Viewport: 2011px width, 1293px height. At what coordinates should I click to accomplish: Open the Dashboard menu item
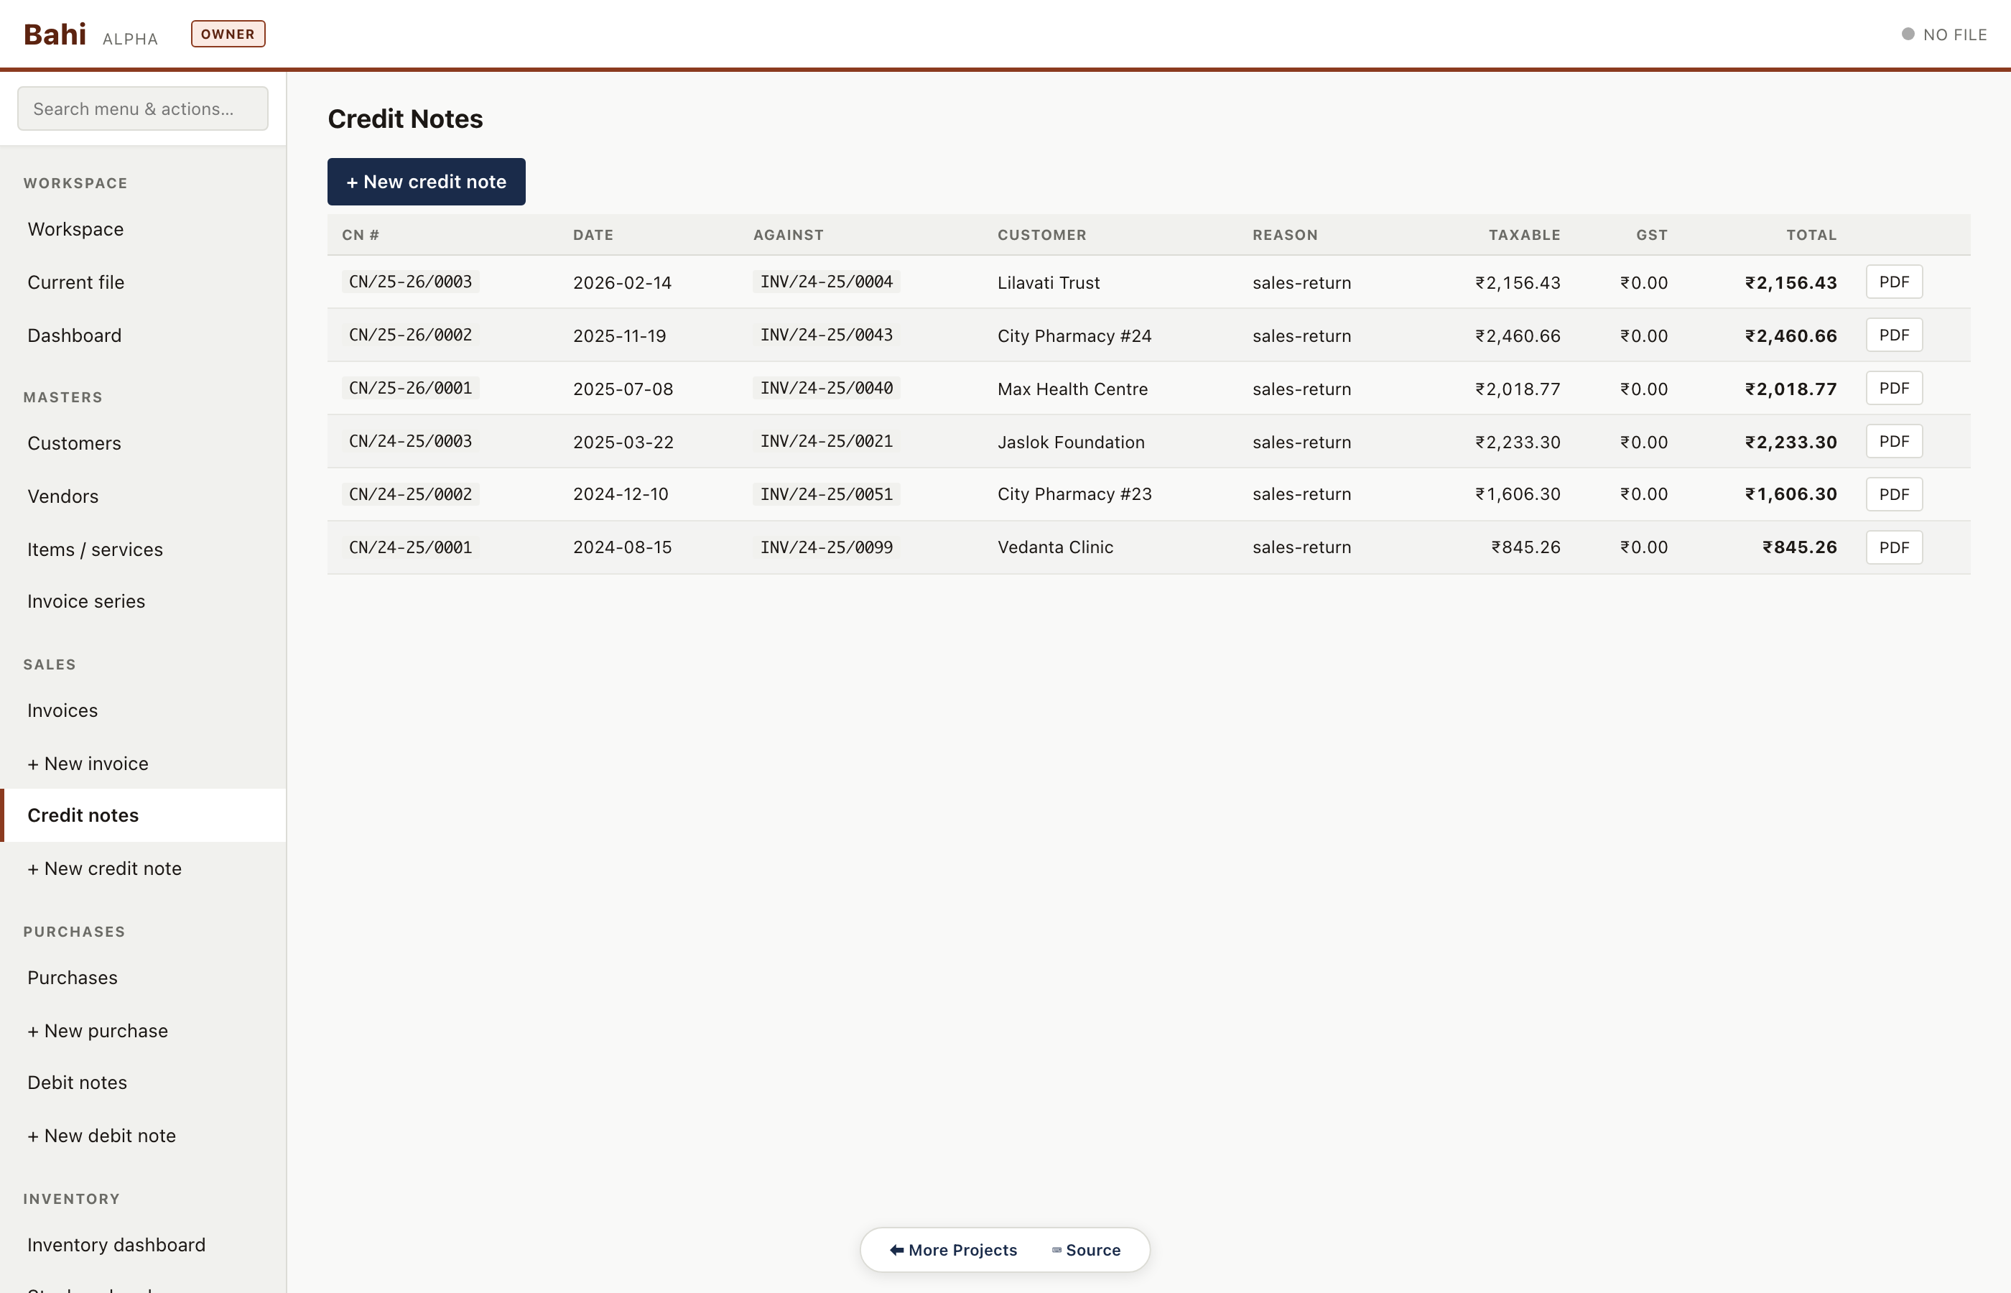[75, 335]
